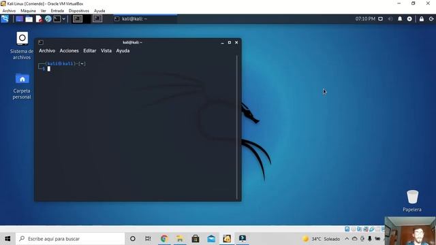Click the microphone tray icon
The width and height of the screenshot is (436, 245).
(369, 239)
